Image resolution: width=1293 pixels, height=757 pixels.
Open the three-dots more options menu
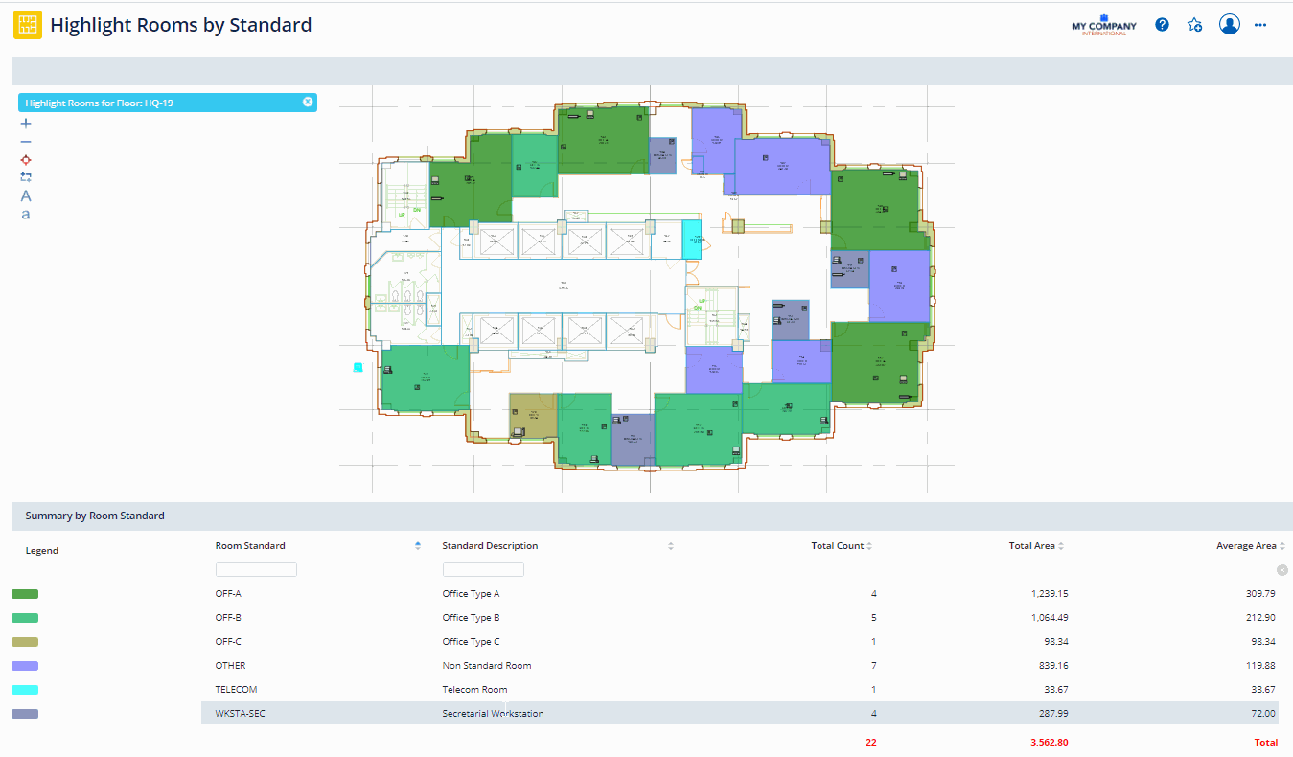click(x=1260, y=25)
